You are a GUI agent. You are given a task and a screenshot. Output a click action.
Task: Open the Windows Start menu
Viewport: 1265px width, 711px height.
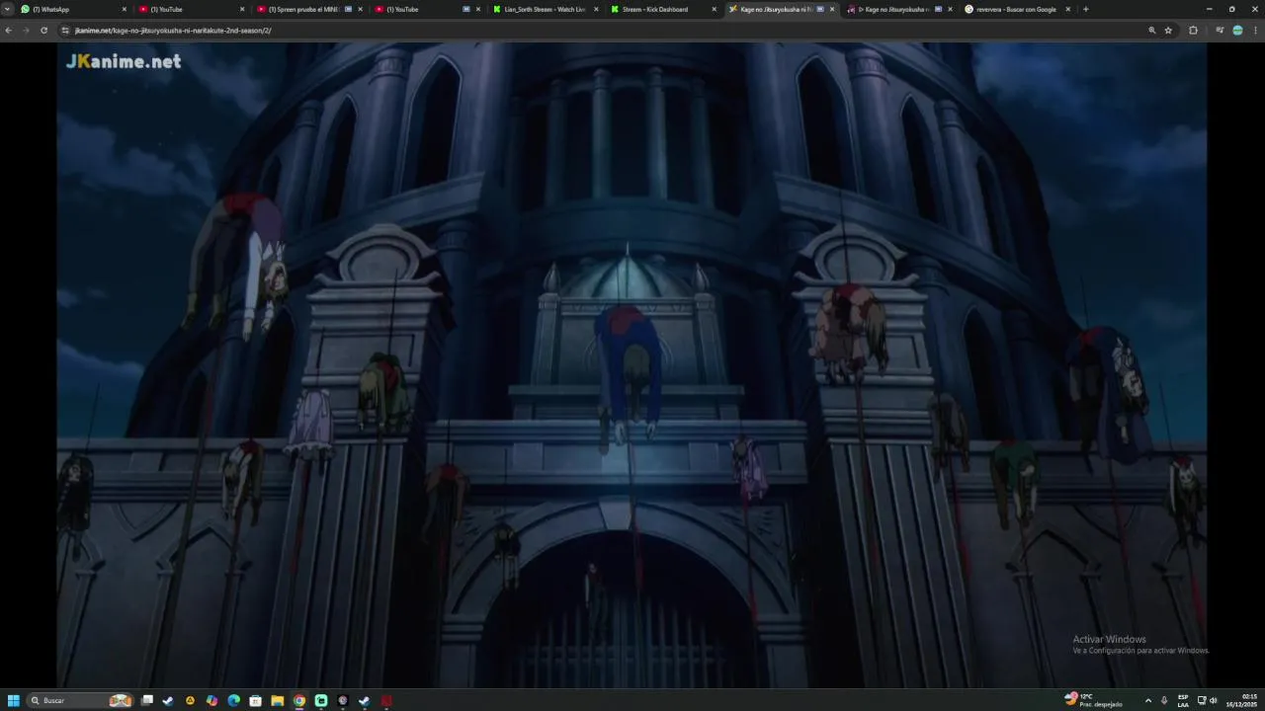pyautogui.click(x=13, y=700)
